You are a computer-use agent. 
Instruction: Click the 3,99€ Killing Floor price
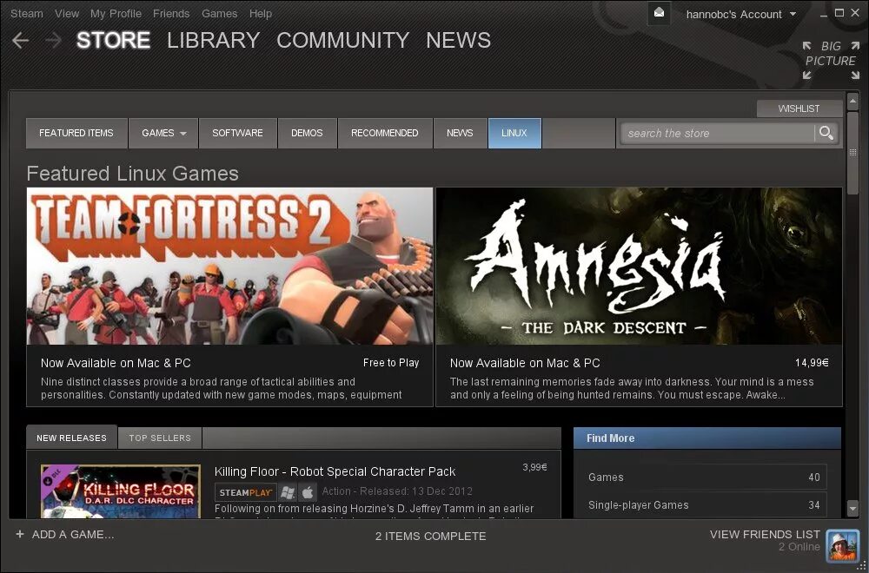(534, 467)
